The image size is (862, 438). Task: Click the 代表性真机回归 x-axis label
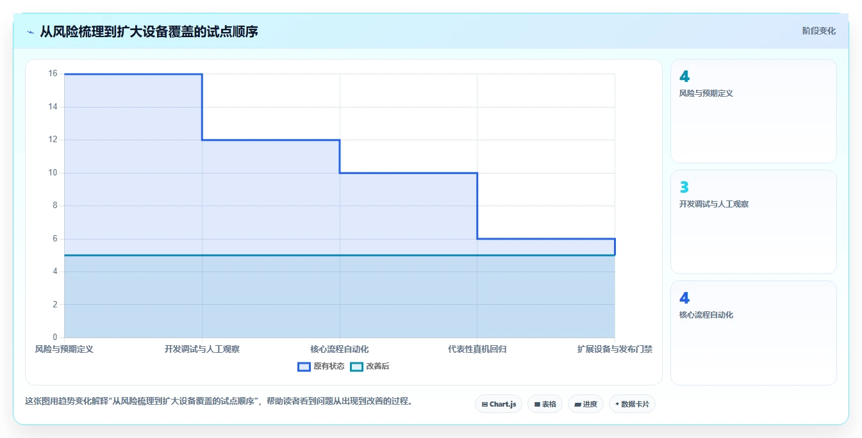(477, 349)
